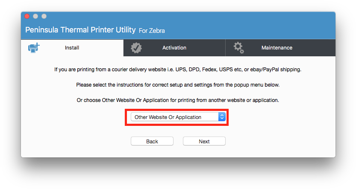Go to the Maintenance tab
356x189 pixels.
(x=277, y=48)
